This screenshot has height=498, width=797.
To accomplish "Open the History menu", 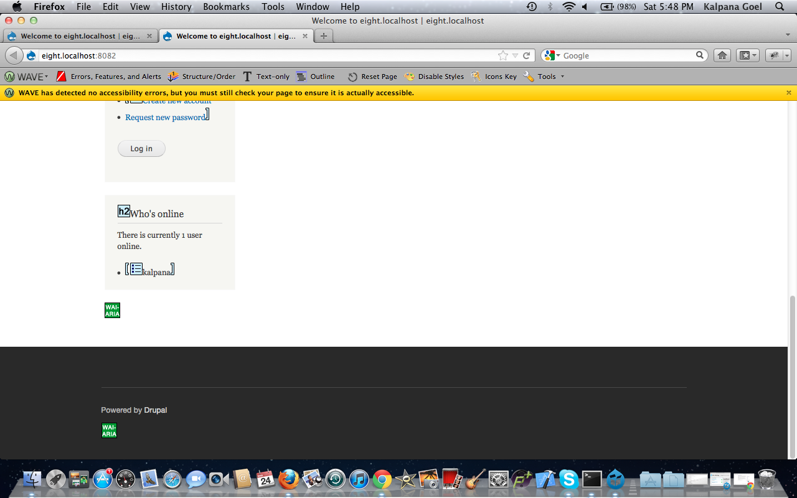I will tap(176, 7).
